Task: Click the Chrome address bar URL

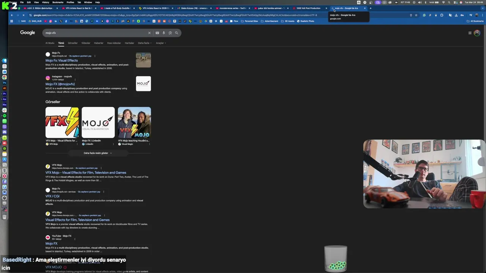Action: pos(175,15)
